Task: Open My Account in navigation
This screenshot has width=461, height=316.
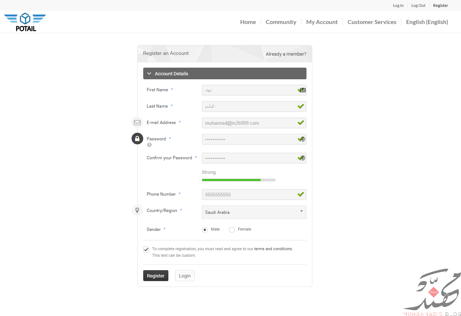Action: (x=322, y=22)
